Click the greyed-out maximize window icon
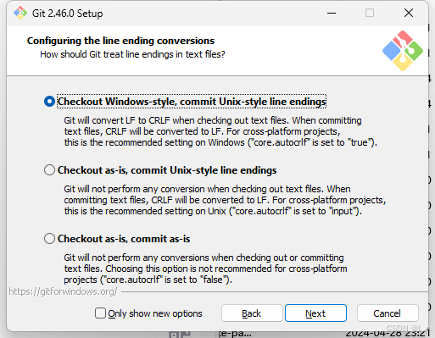The height and width of the screenshot is (338, 435). click(x=370, y=13)
